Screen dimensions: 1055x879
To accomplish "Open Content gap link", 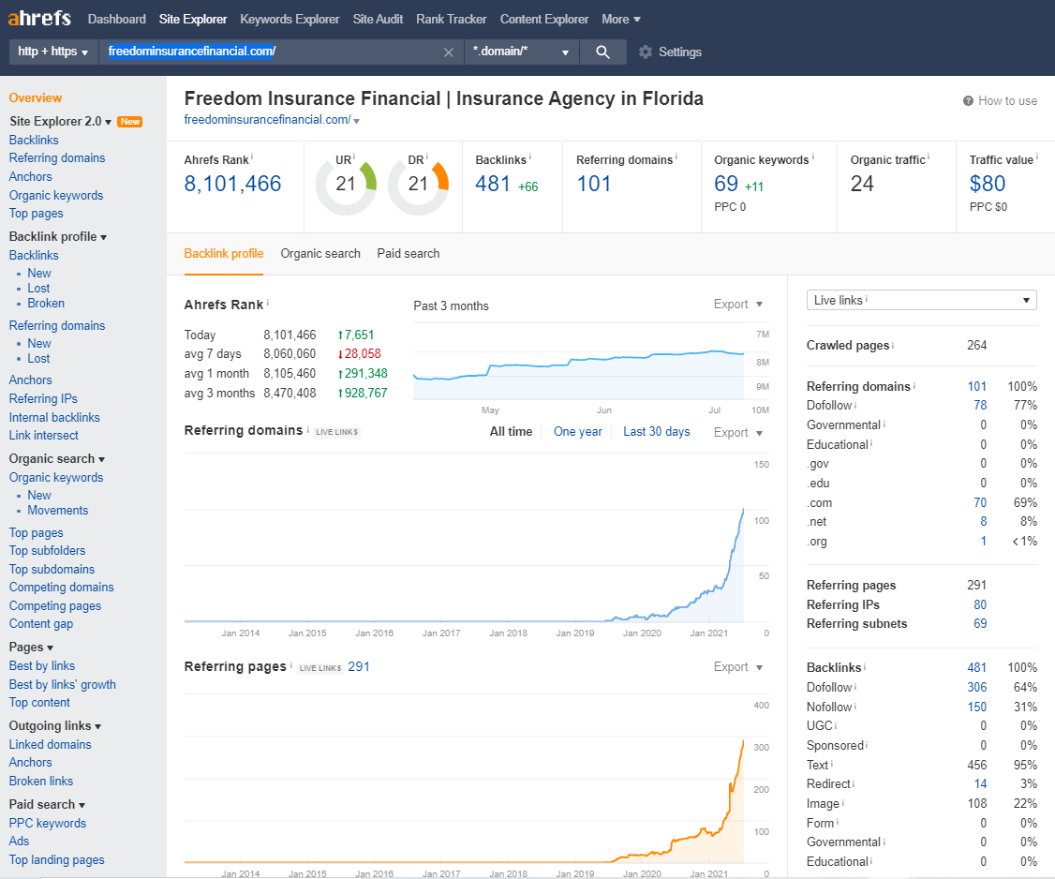I will tap(41, 624).
